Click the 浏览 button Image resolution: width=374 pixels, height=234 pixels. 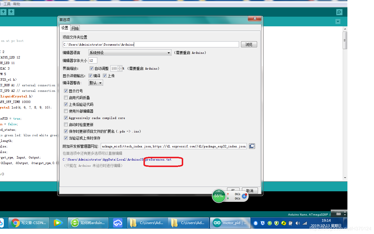pos(249,44)
